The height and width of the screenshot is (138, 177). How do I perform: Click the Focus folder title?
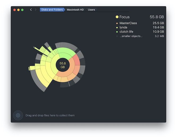click(124, 17)
